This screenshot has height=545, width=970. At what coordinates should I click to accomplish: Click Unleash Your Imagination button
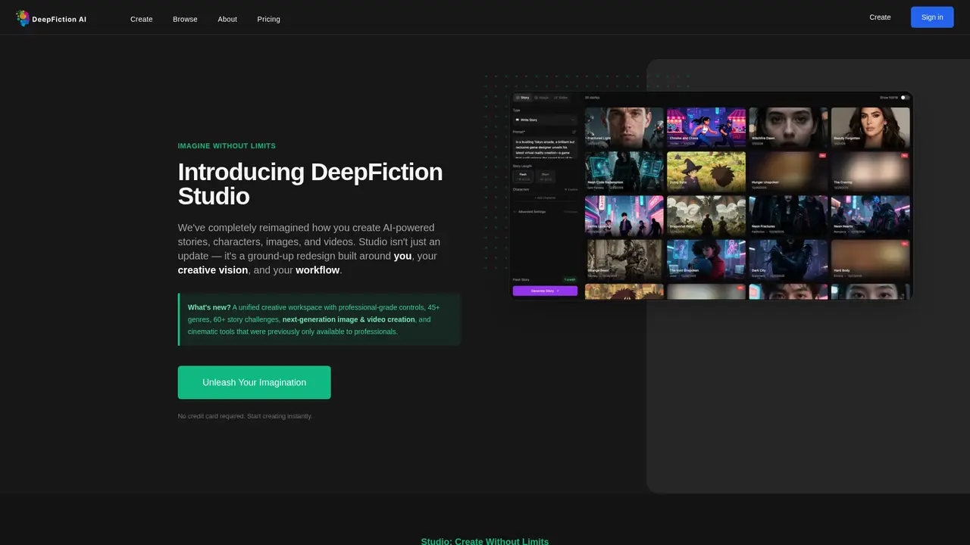coord(254,382)
